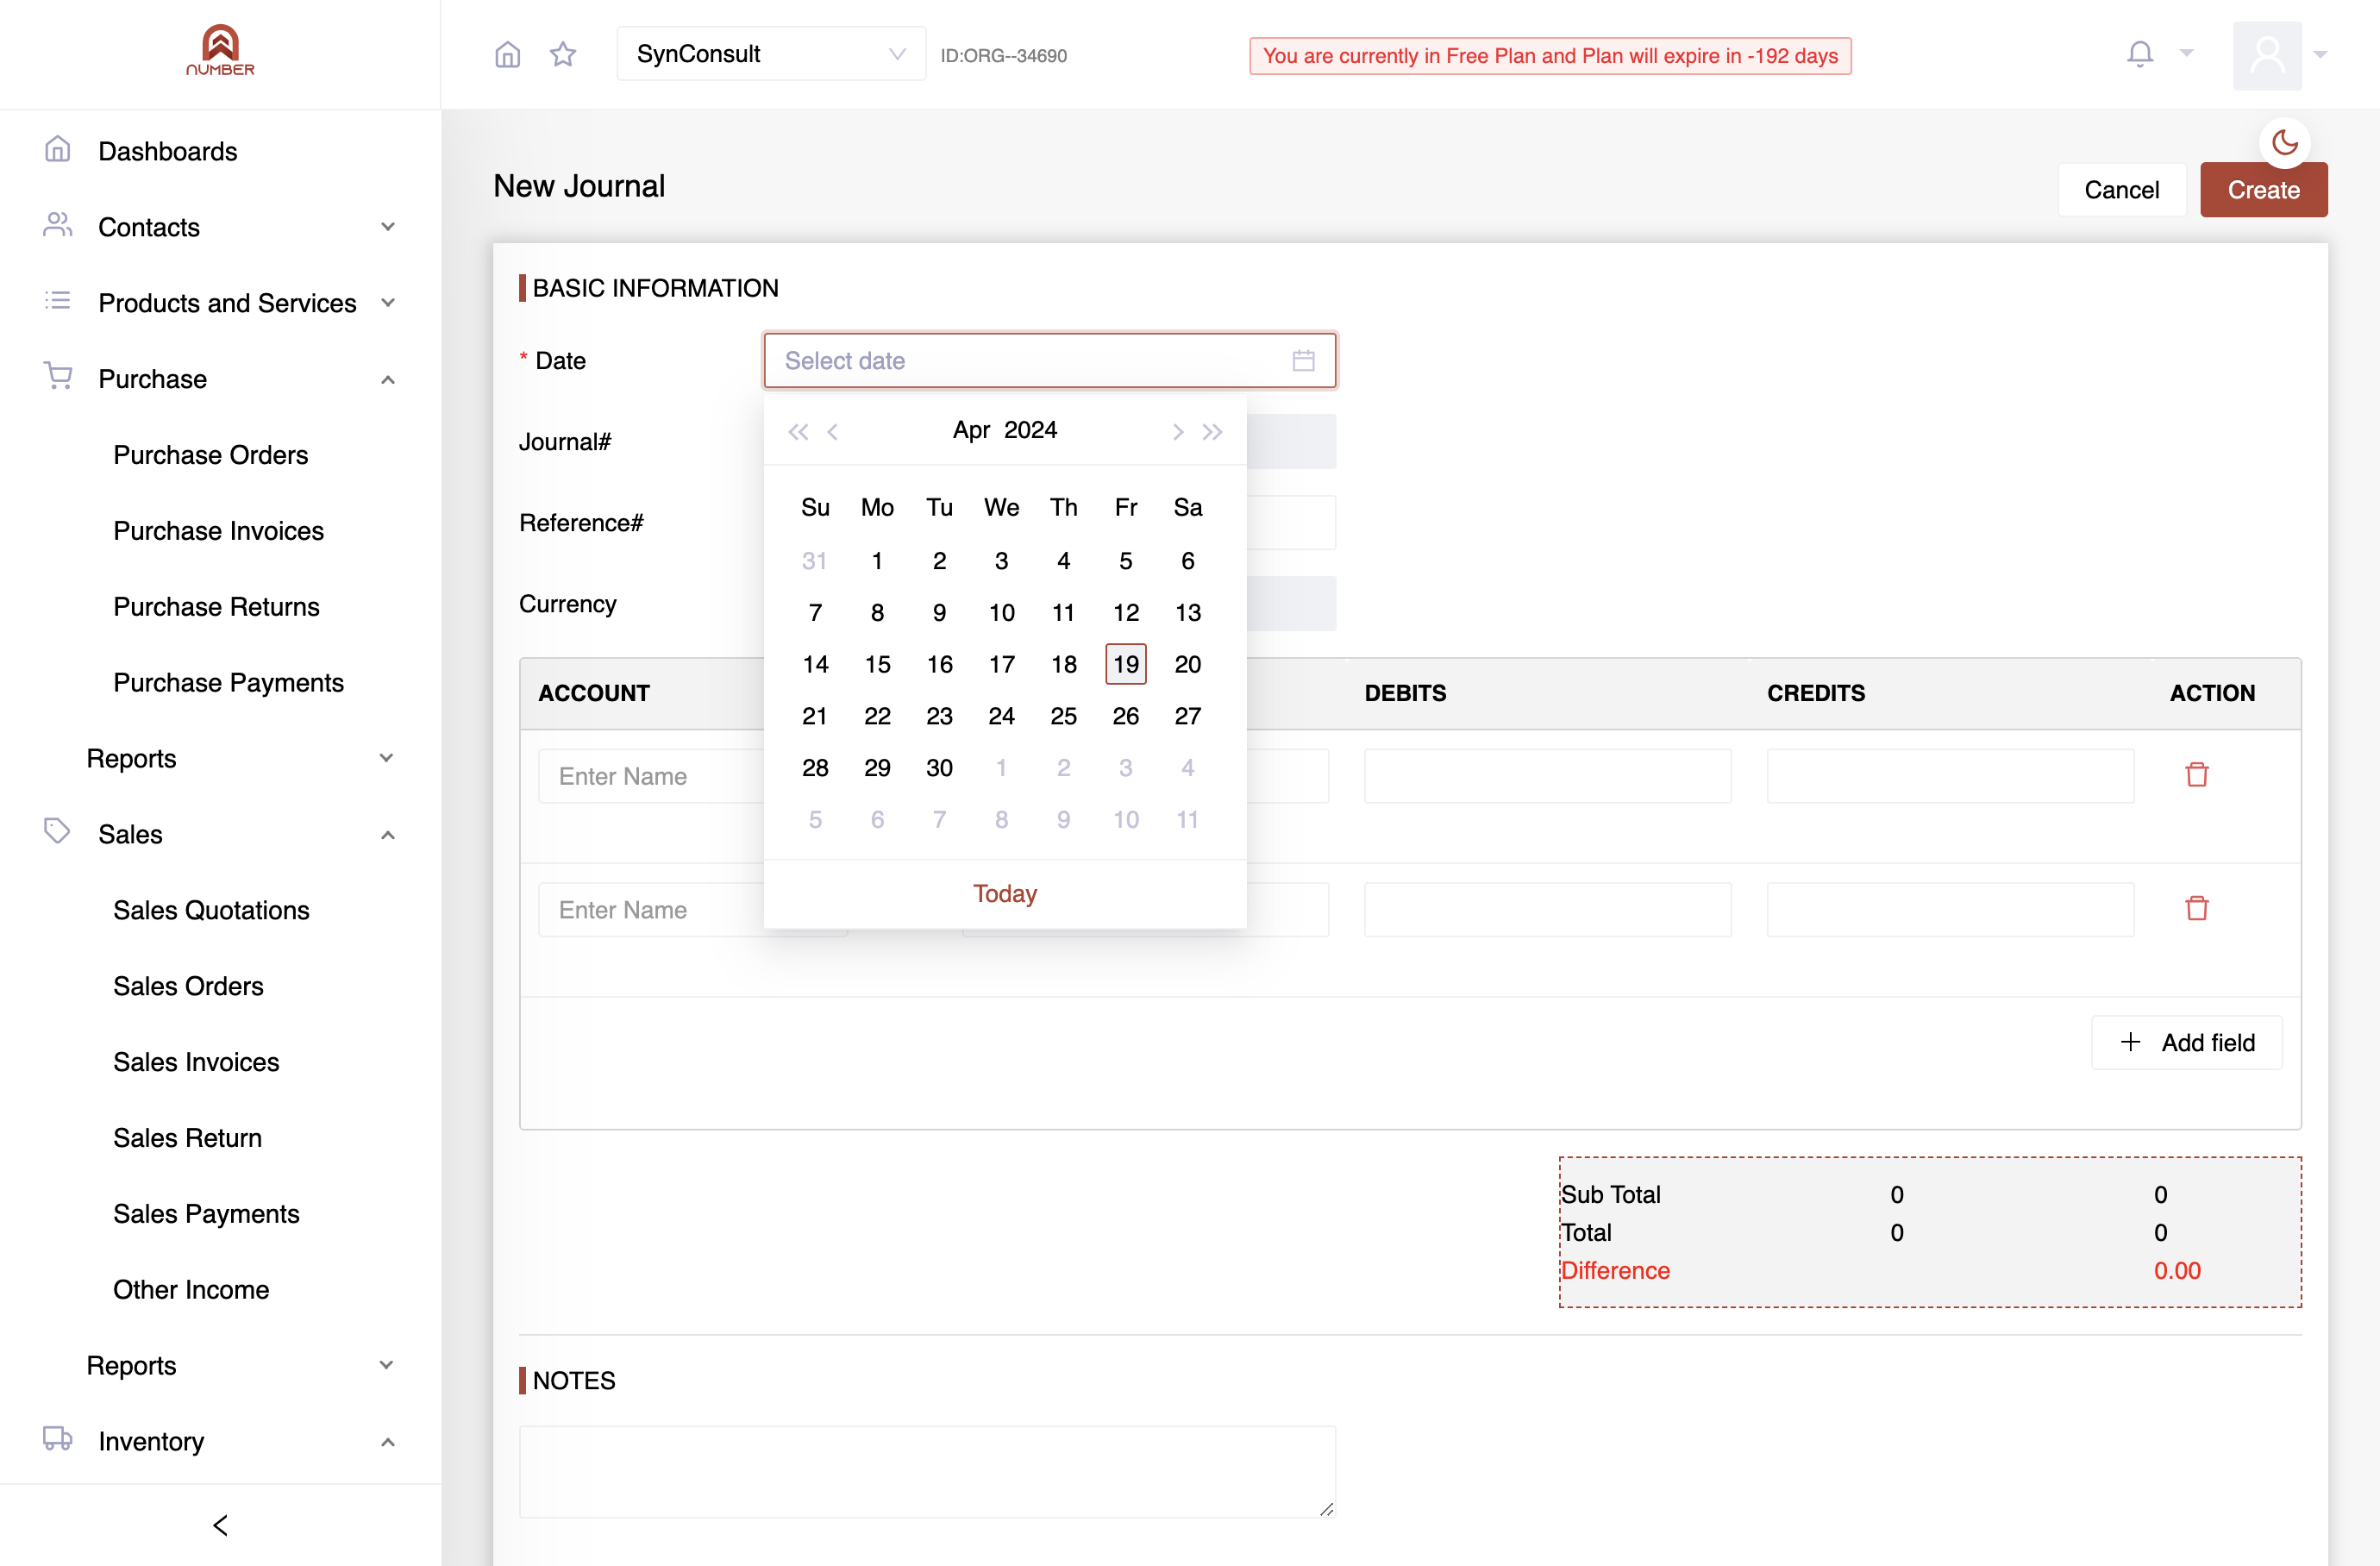Select April 19 in calendar
The height and width of the screenshot is (1566, 2380).
1126,664
